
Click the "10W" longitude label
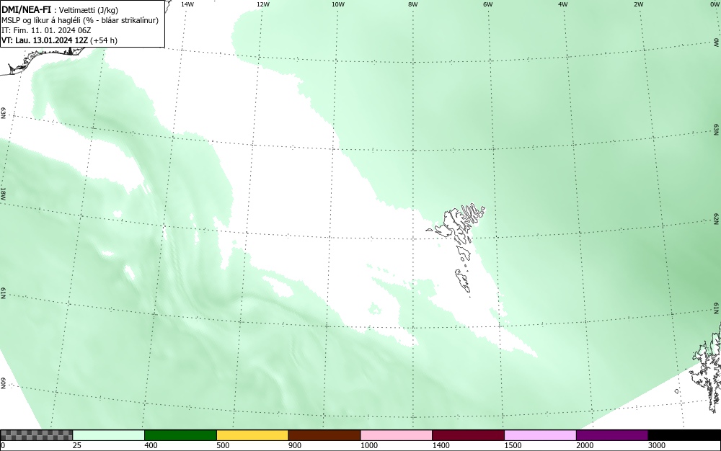(338, 4)
